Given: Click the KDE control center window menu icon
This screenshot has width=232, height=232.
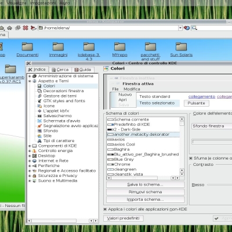Looking at the screenshot, I should [28, 63].
